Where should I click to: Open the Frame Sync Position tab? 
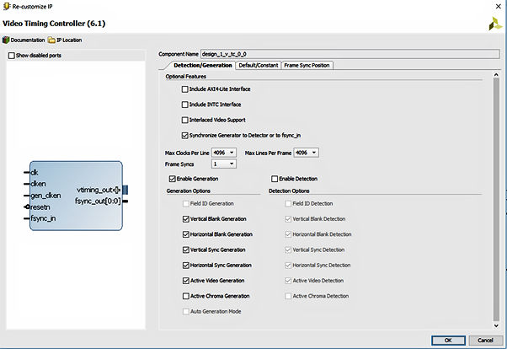pos(307,65)
